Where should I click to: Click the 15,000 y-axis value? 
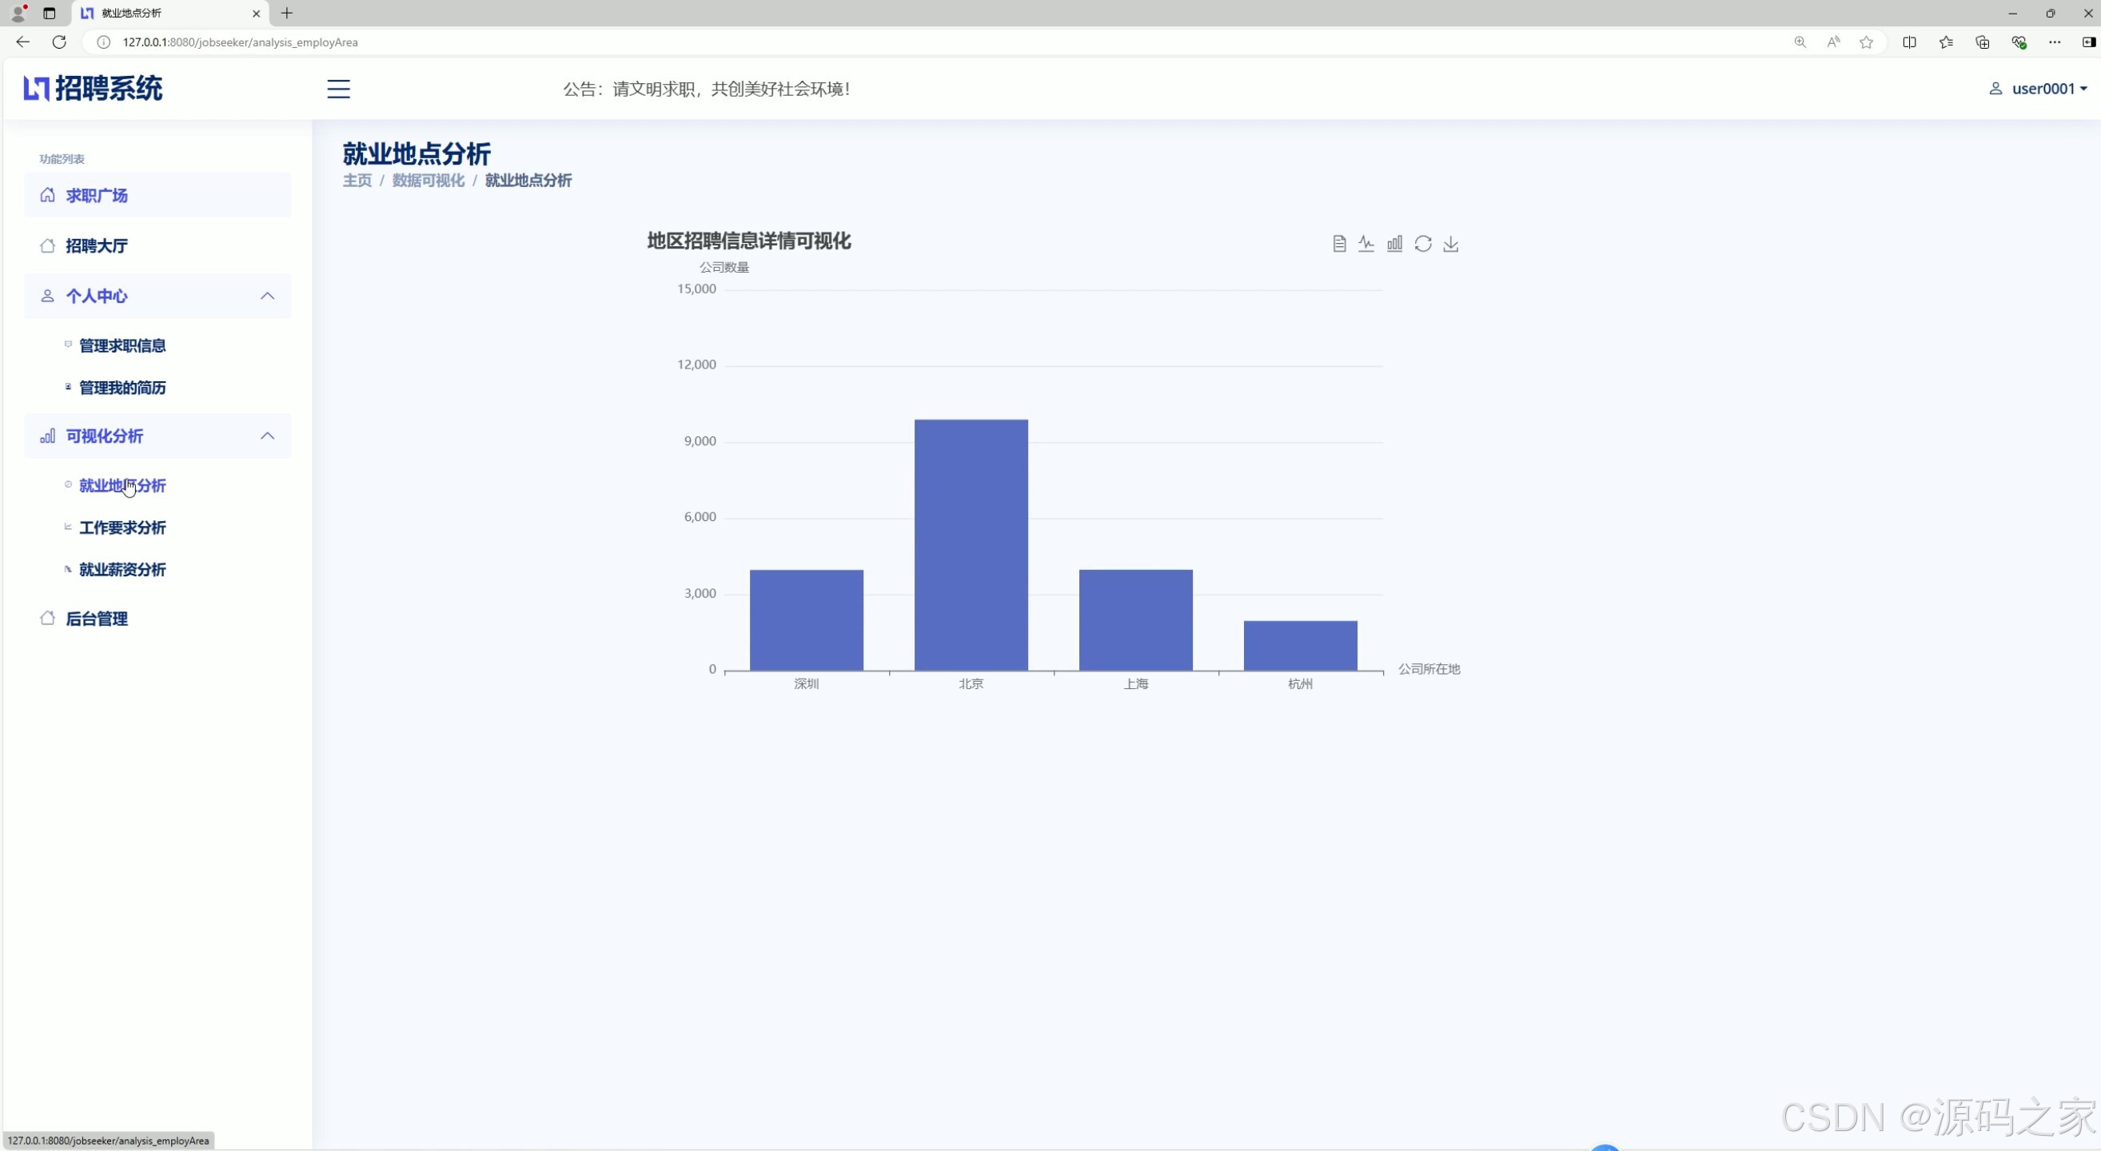[696, 289]
